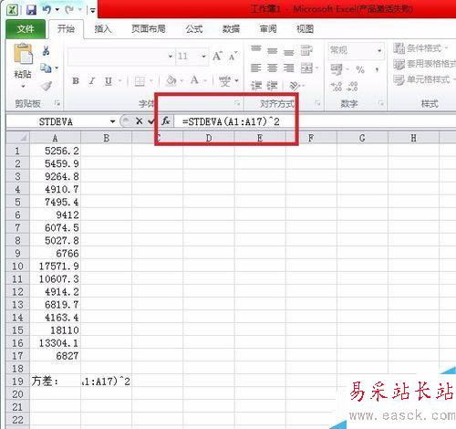Select column A header
Screen dimensions: 456x429
tap(55, 138)
